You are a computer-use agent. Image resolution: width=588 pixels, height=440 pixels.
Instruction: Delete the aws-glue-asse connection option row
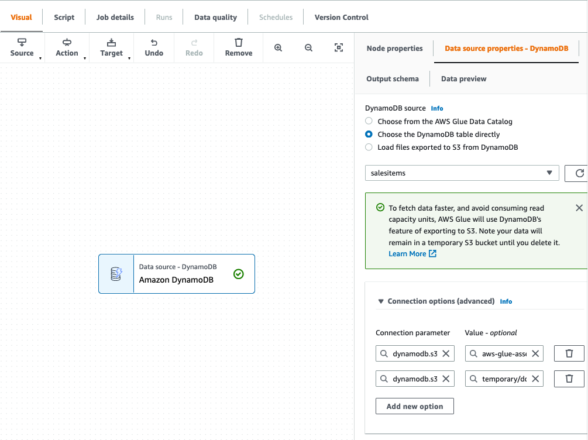[x=569, y=353]
